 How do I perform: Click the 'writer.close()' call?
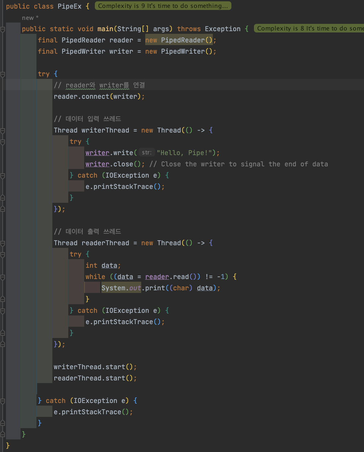[x=113, y=164]
